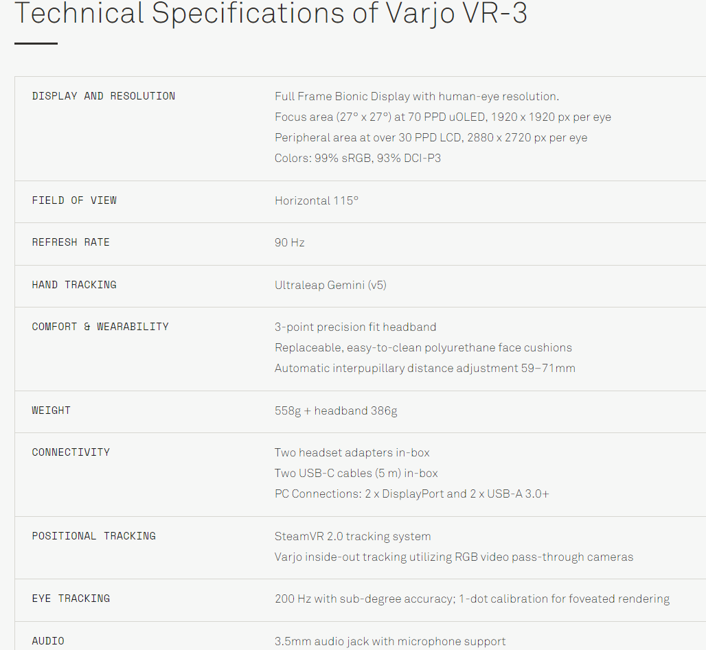706x650 pixels.
Task: Select the DISPLAY AND RESOLUTION row label
Action: point(104,96)
